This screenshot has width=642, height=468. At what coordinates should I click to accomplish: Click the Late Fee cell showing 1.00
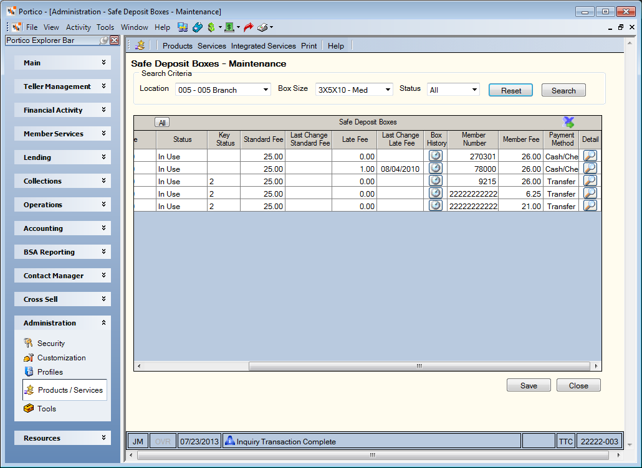pyautogui.click(x=354, y=169)
